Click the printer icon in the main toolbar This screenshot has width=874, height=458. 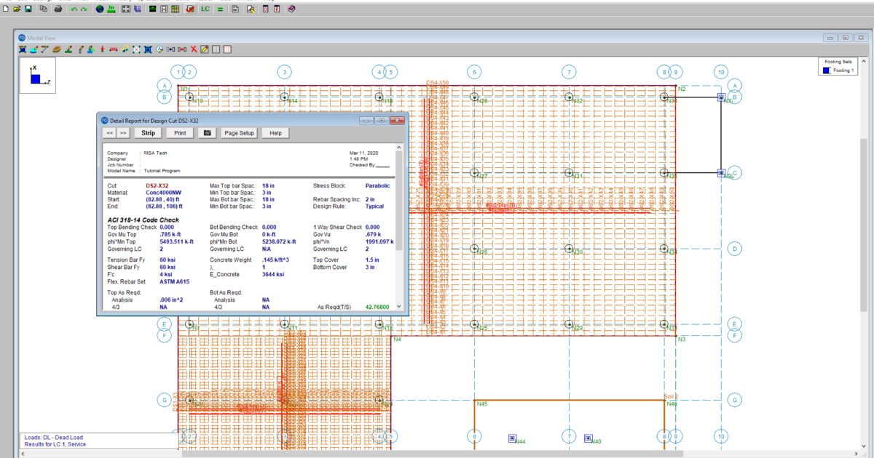[58, 9]
